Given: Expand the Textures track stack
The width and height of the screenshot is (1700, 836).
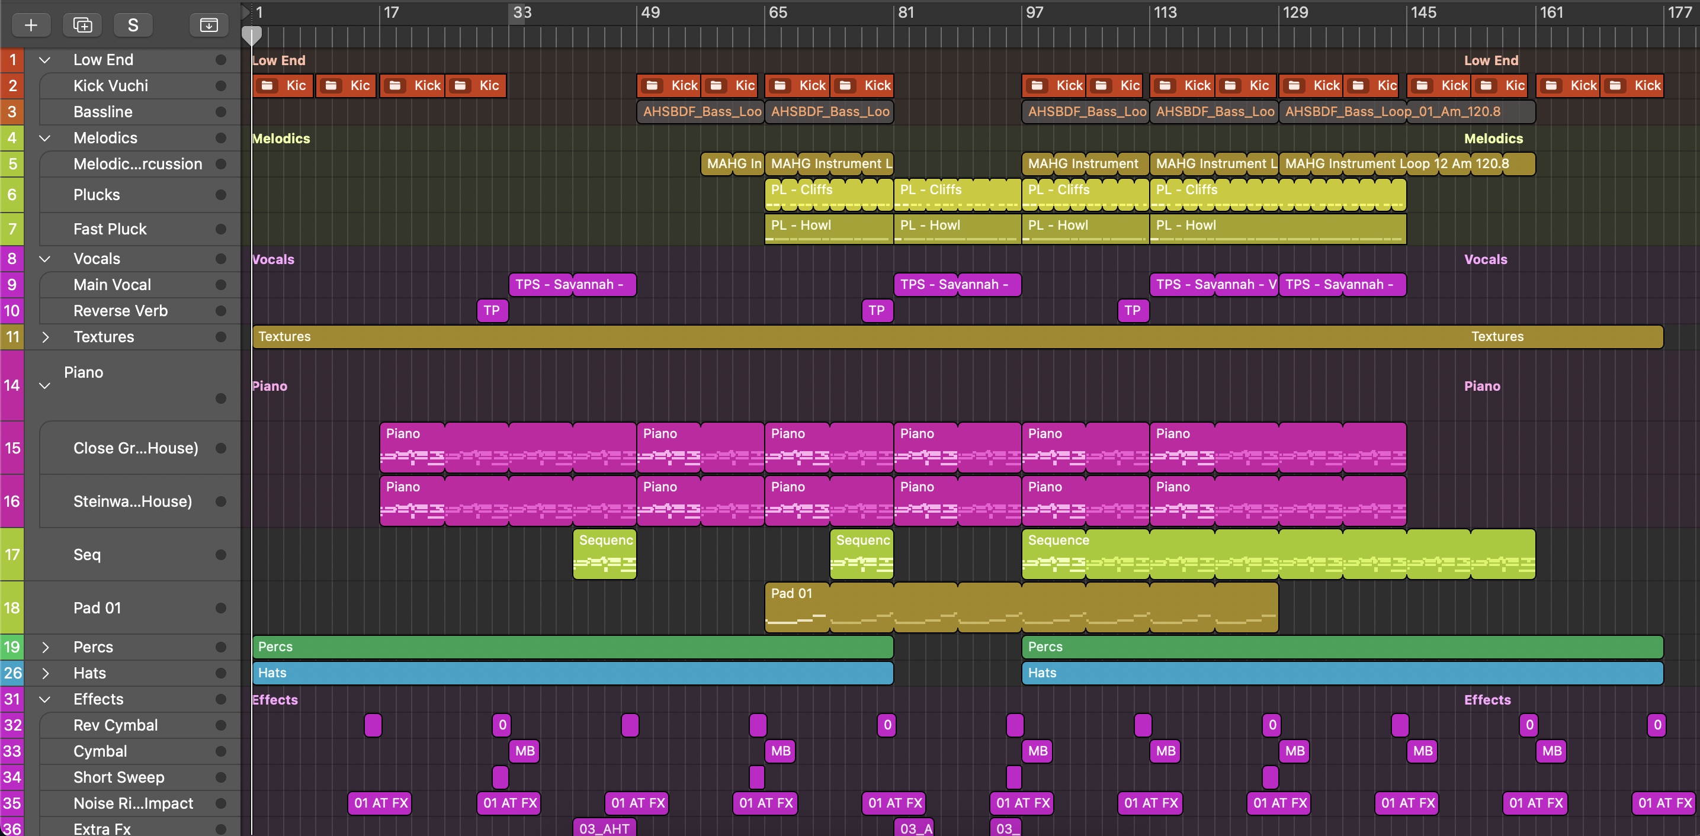Looking at the screenshot, I should [45, 337].
